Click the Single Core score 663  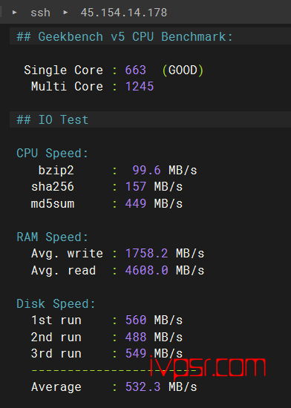(136, 70)
